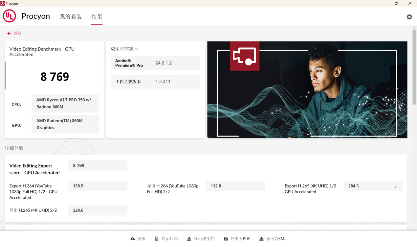Click the show log document icon

coord(157,239)
